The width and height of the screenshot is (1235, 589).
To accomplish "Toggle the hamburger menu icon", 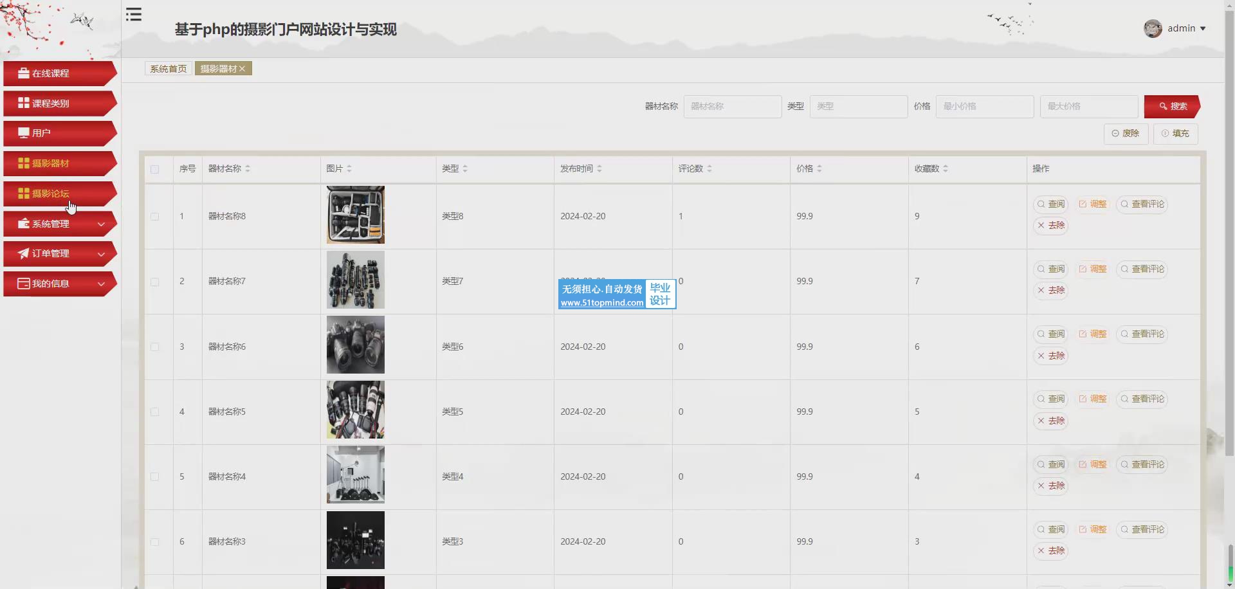I will click(x=134, y=14).
